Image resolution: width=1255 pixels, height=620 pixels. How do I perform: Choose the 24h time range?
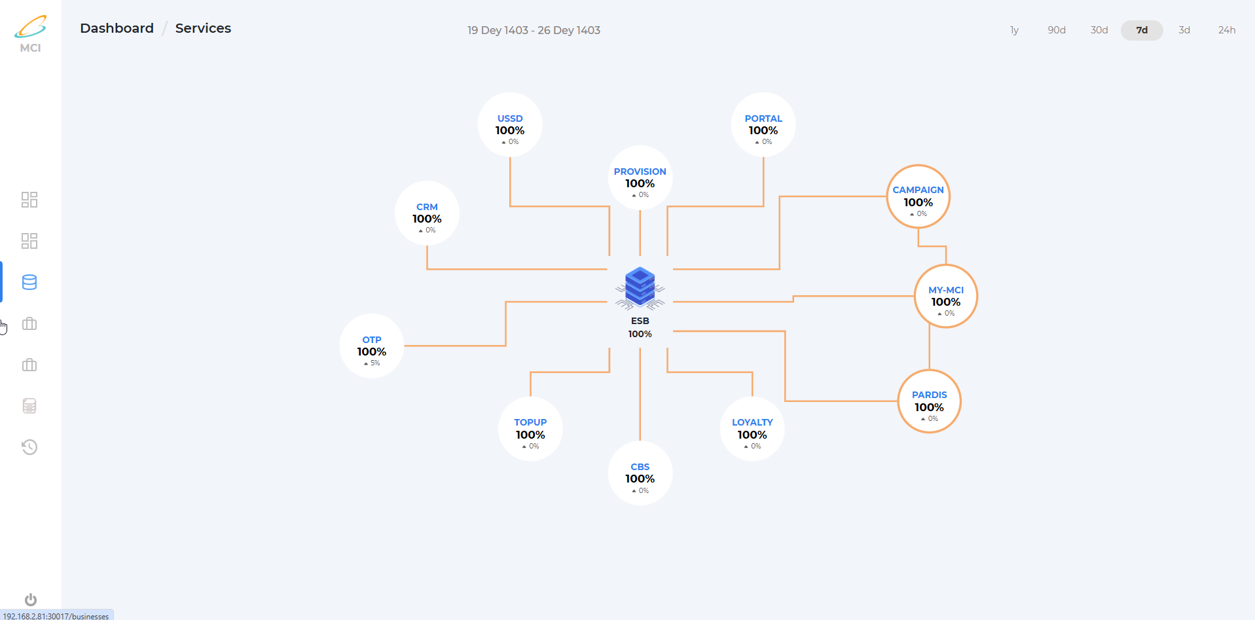pyautogui.click(x=1226, y=30)
